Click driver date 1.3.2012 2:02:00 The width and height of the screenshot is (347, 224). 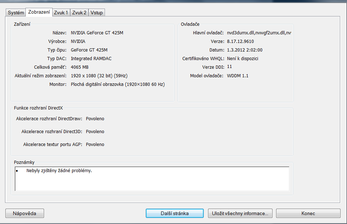tap(245, 50)
